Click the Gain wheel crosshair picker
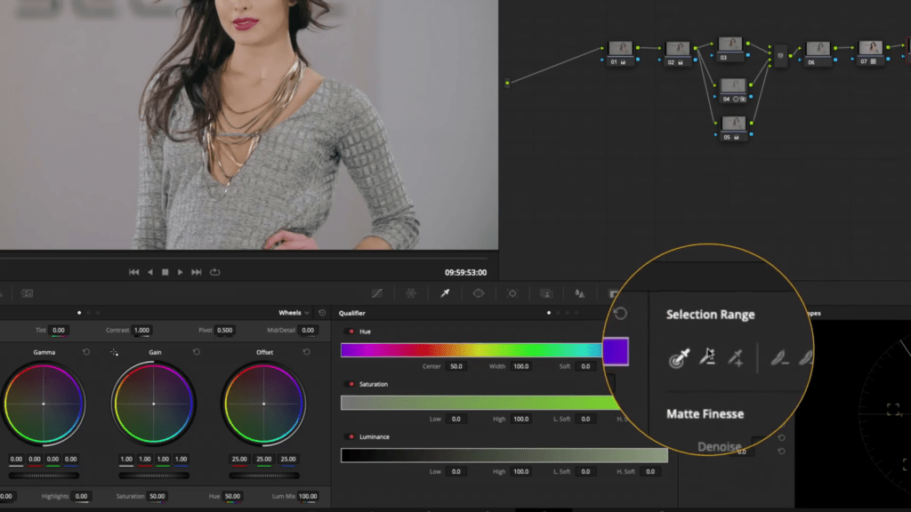The height and width of the screenshot is (512, 911). pos(114,352)
